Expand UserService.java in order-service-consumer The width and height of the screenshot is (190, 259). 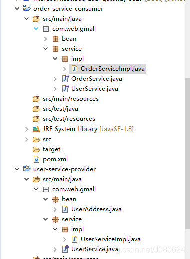(55, 89)
